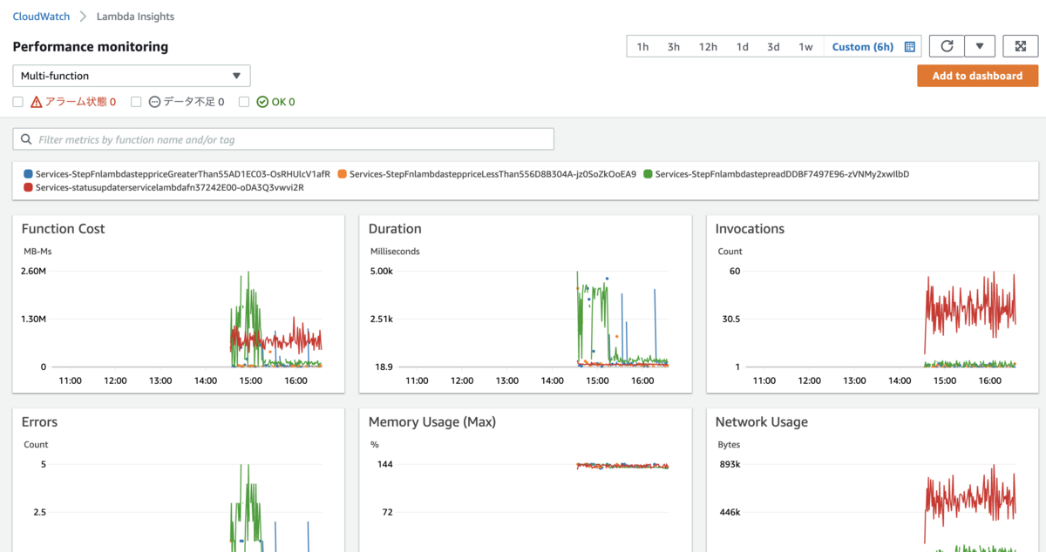Click the search magnifier icon in the filter box

[26, 139]
